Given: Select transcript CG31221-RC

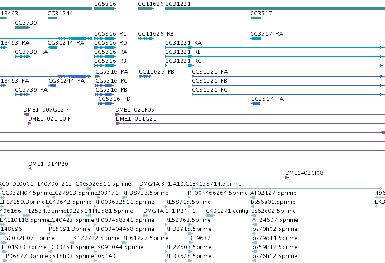Looking at the screenshot, I should pos(183,61).
